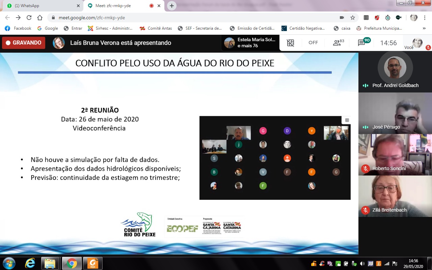Viewport: 432px width, 270px height.
Task: Click the camera permission icon in address bar
Action: point(342,18)
